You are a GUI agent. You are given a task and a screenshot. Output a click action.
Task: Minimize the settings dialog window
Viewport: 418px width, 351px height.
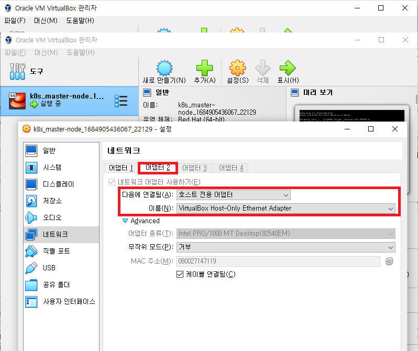pyautogui.click(x=347, y=129)
